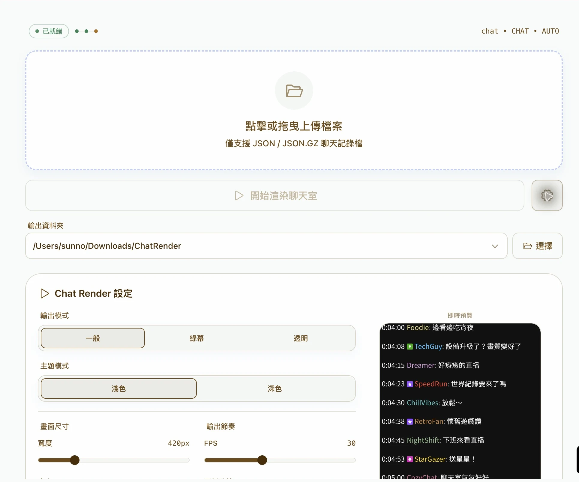The width and height of the screenshot is (579, 482).
Task: Click the play icon beside Chat Render 設定
Action: click(45, 293)
